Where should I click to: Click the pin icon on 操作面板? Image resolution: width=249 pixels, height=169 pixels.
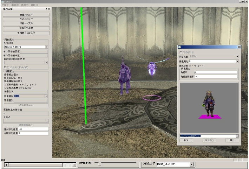click(x=46, y=9)
